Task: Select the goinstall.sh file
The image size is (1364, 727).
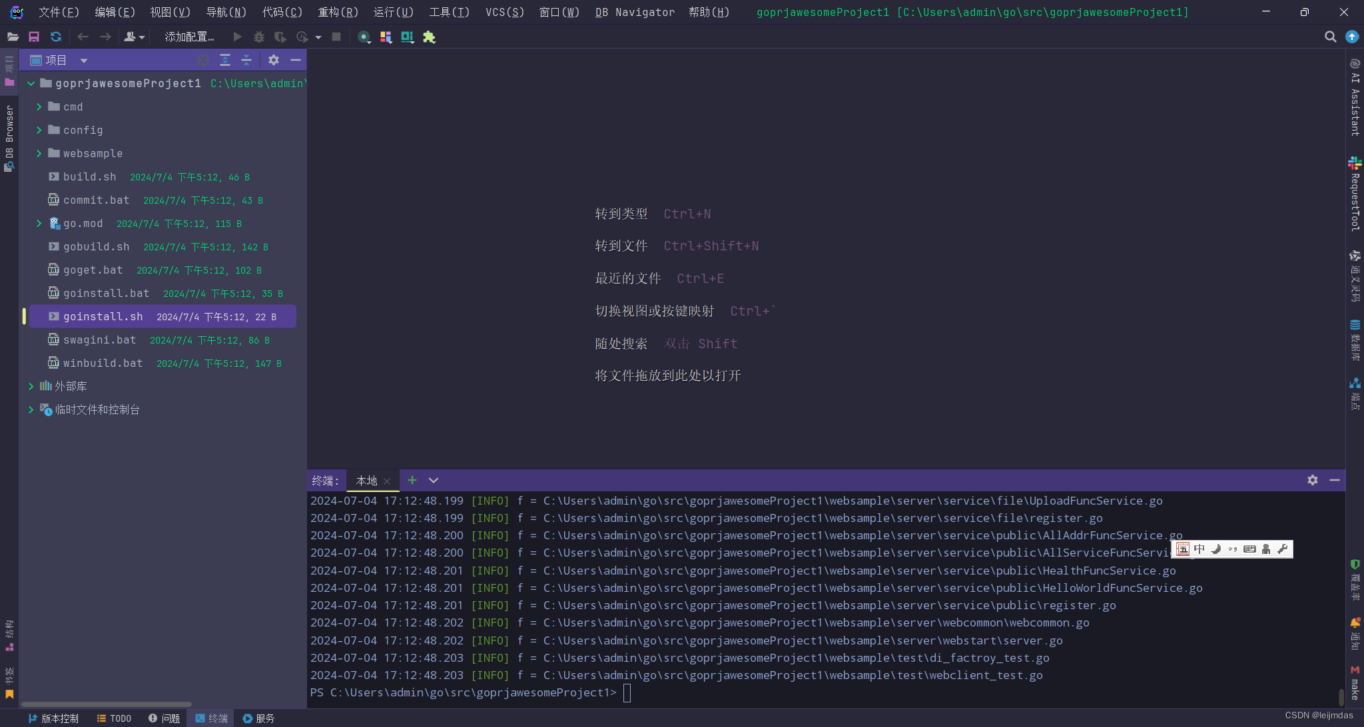Action: pyautogui.click(x=163, y=317)
